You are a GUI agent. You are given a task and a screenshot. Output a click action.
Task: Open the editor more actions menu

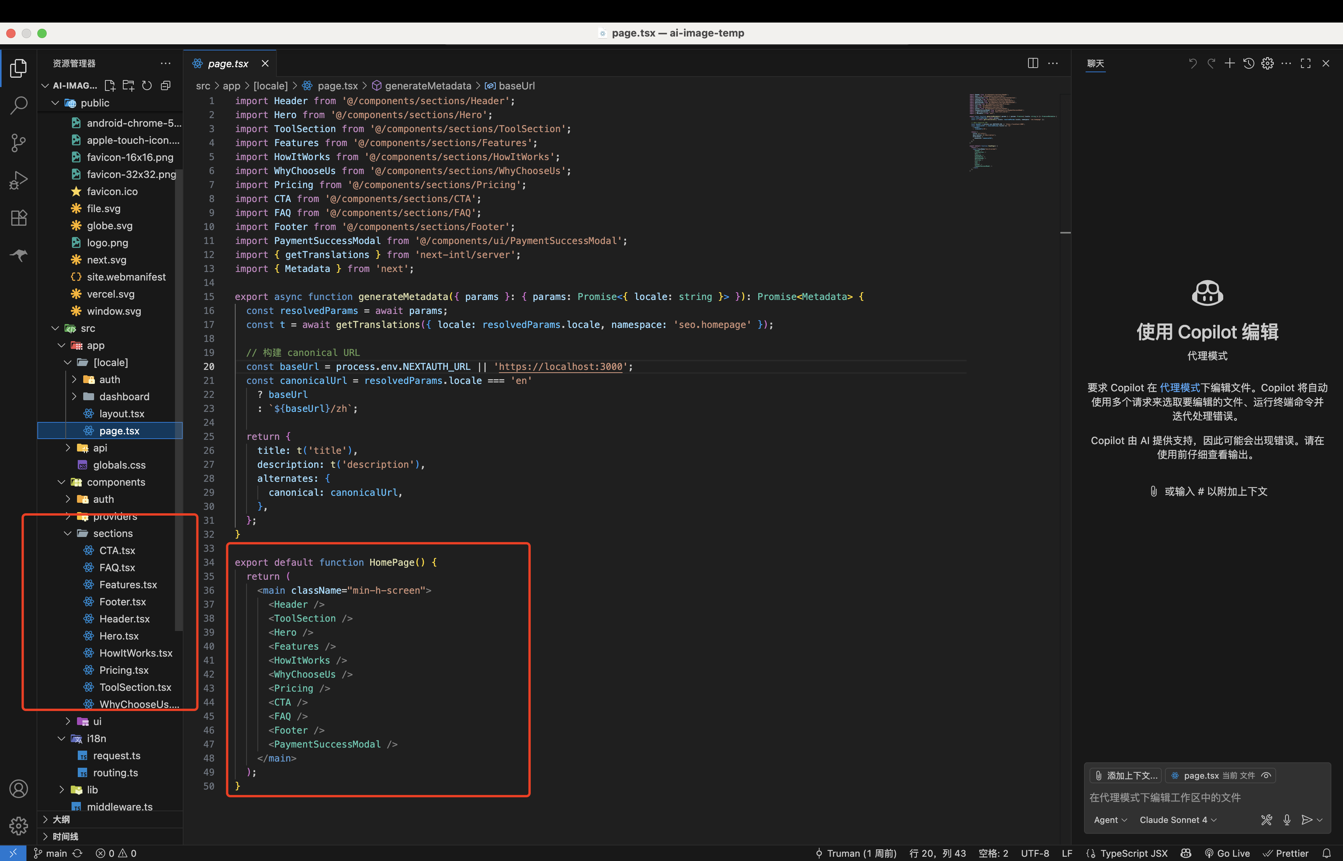[x=1053, y=63]
